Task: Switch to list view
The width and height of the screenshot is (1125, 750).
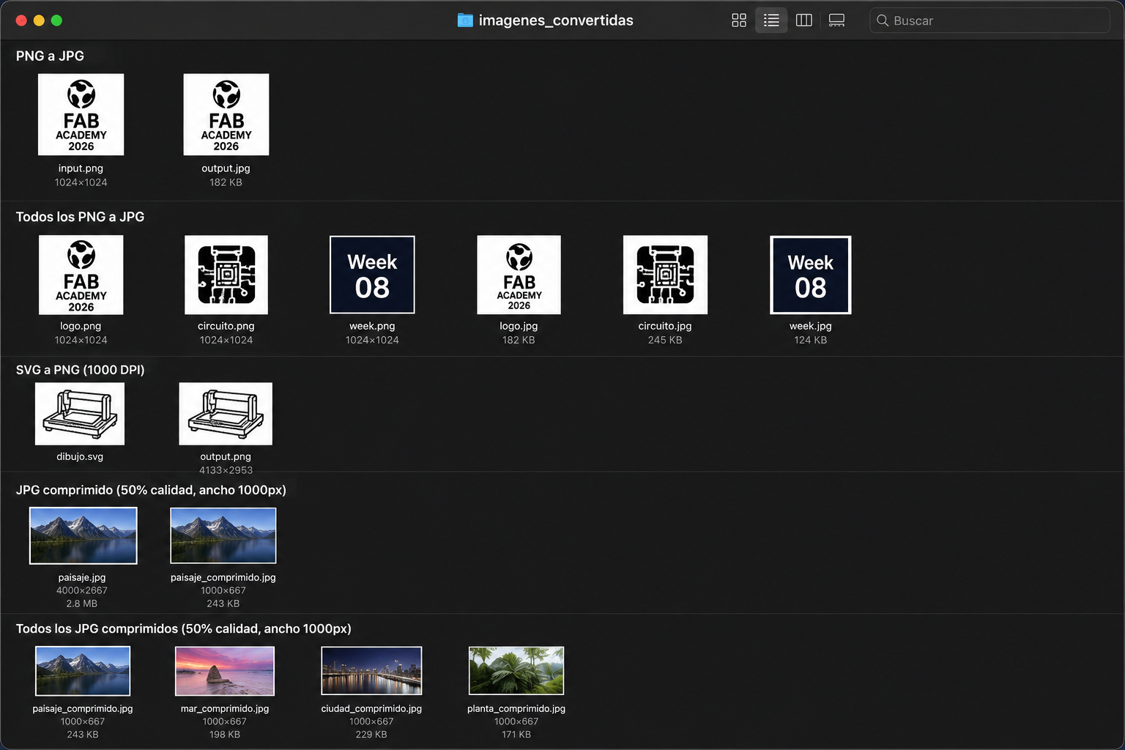Action: (x=771, y=21)
